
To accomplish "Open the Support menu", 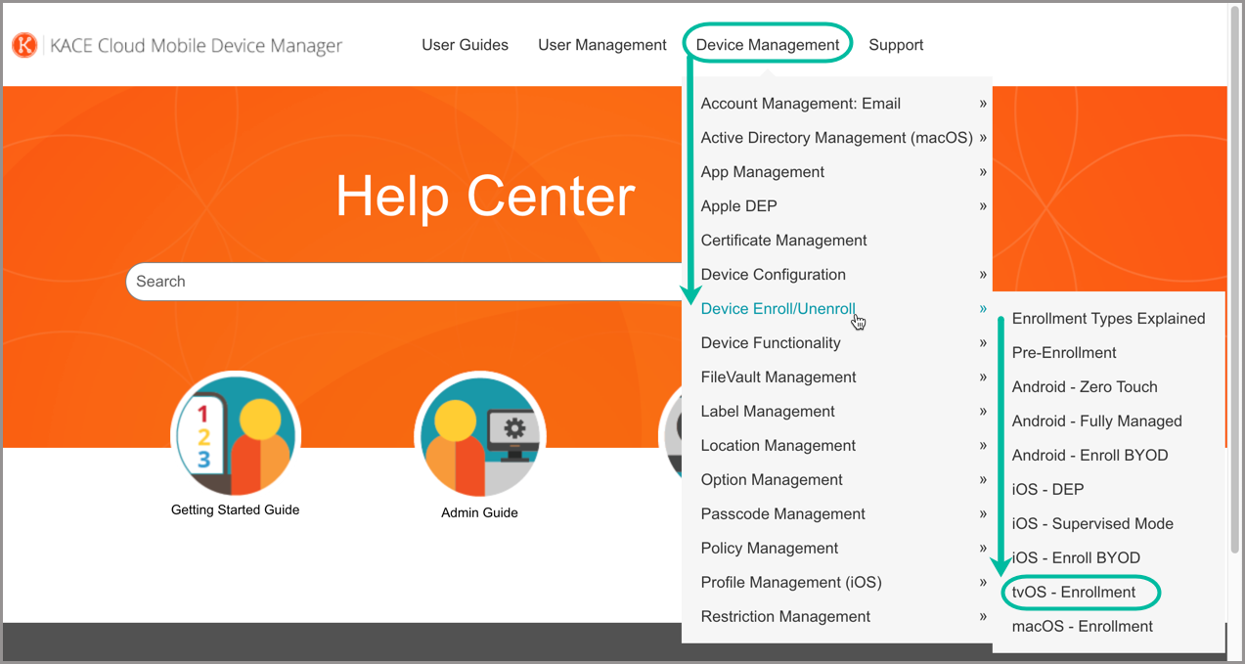I will click(896, 45).
